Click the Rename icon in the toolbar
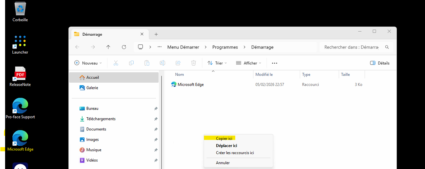425x169 pixels. (x=162, y=63)
